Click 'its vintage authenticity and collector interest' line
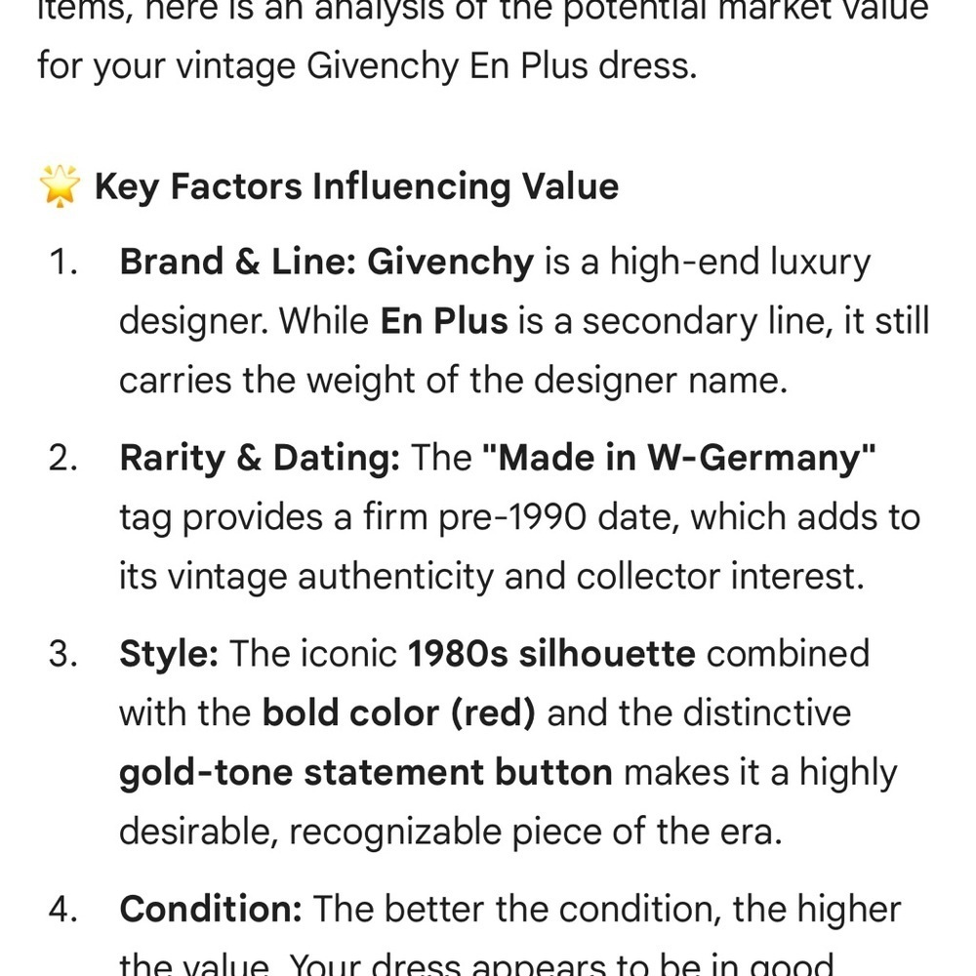 (x=492, y=577)
